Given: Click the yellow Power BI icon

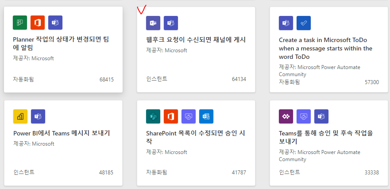Looking at the screenshot, I should pos(20,116).
